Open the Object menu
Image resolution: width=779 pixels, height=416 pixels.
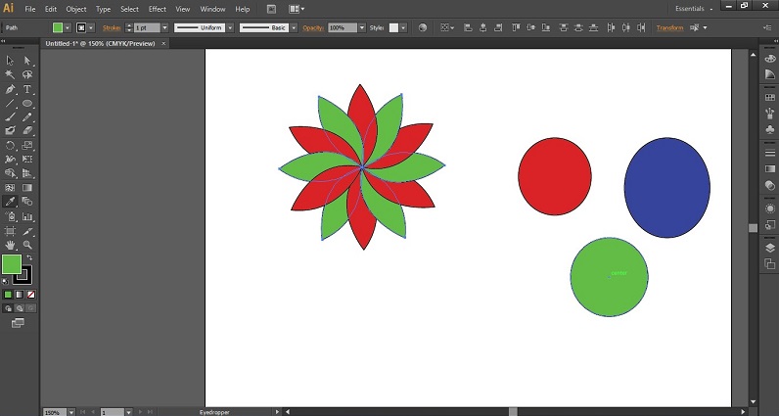tap(76, 9)
